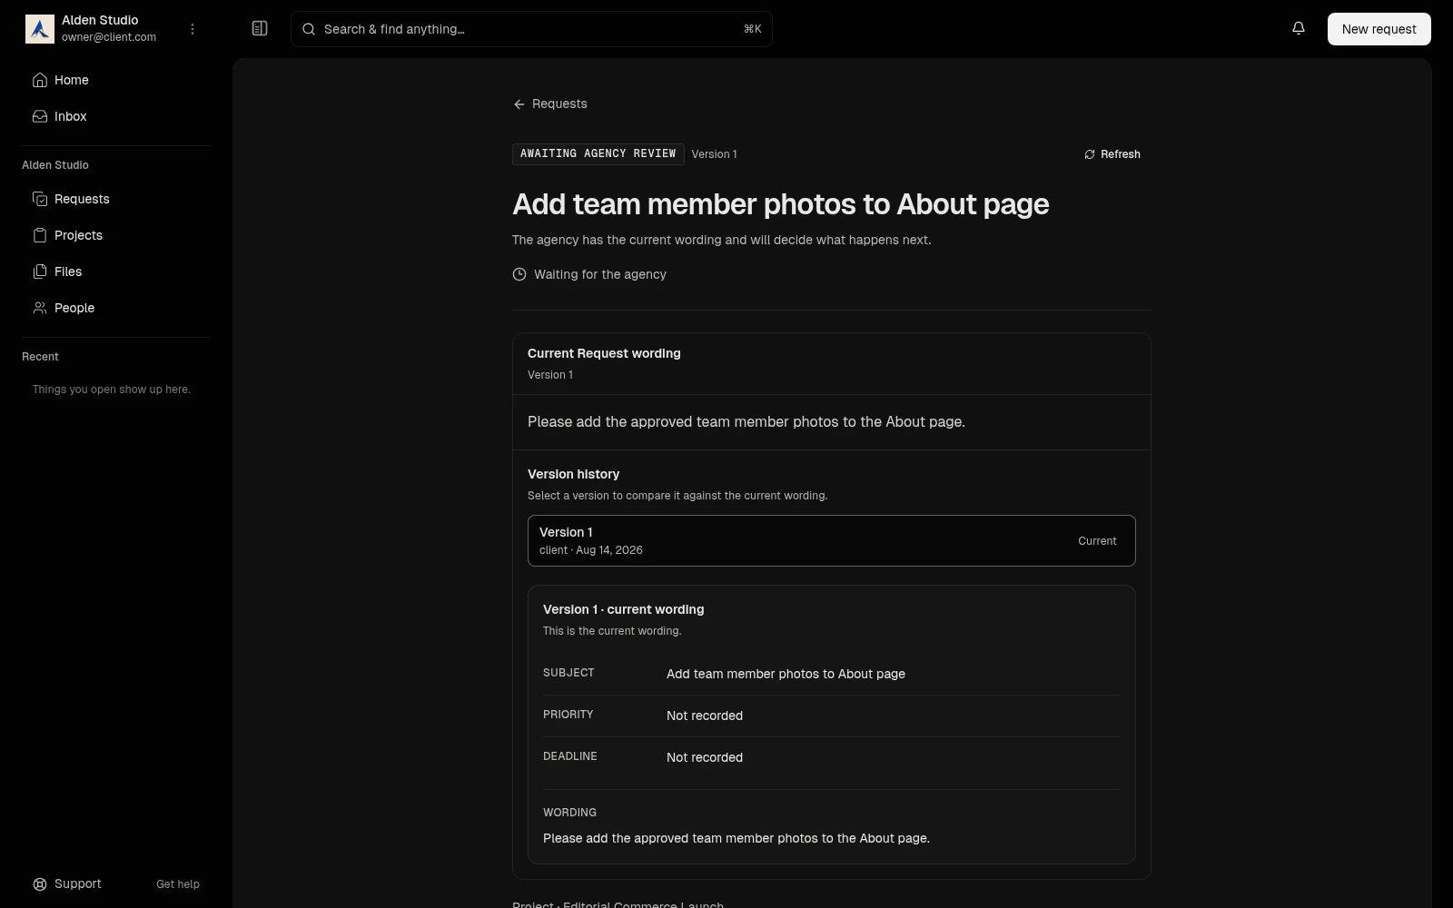Click the Alden Studio logo avatar
1453x908 pixels.
(40, 29)
